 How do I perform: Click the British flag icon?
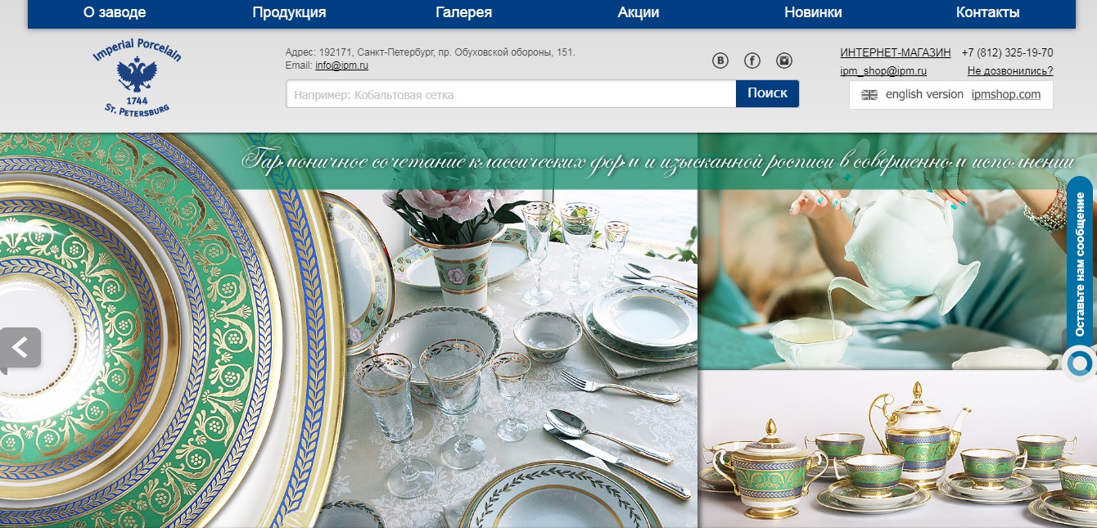point(869,94)
